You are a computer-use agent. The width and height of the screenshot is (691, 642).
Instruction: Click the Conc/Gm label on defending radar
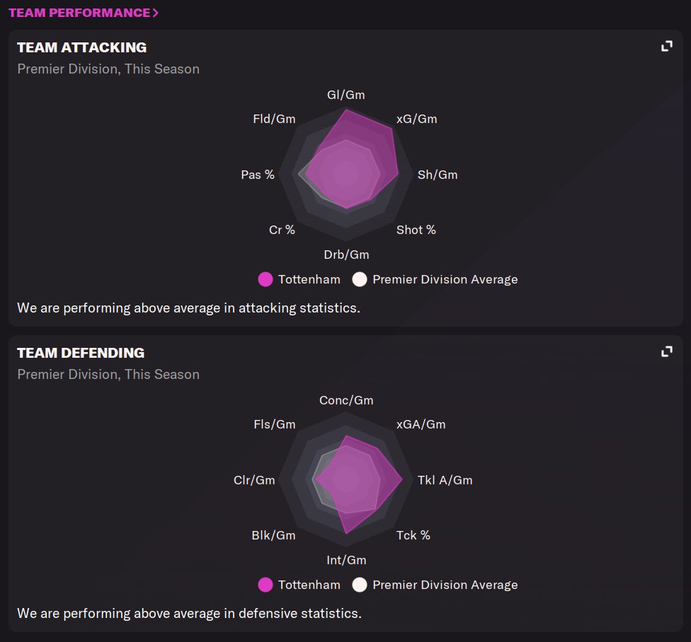[x=346, y=400]
